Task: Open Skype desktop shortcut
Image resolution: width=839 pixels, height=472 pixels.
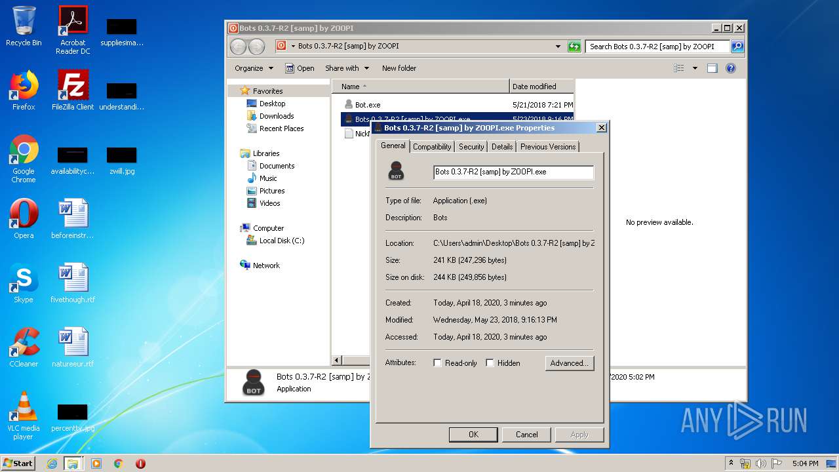Action: tap(24, 283)
